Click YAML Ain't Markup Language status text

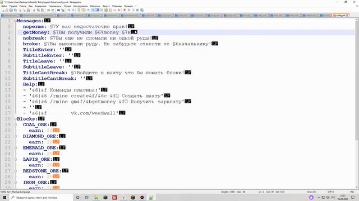coord(15,192)
